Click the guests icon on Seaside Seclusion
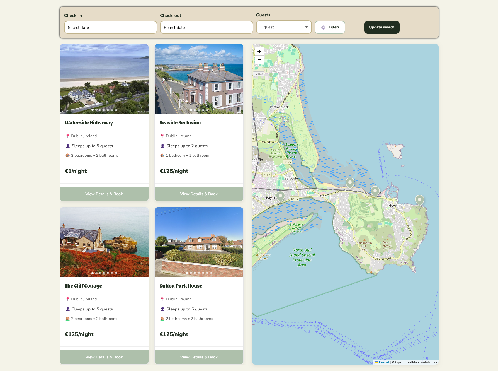Viewport: 498px width, 371px height. [162, 146]
